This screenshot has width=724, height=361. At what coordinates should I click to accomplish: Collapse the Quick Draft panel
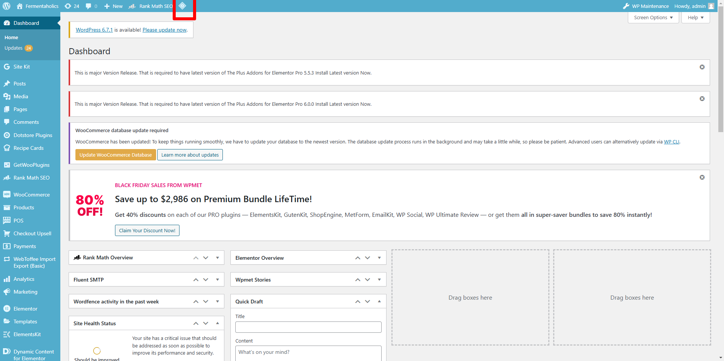click(379, 302)
